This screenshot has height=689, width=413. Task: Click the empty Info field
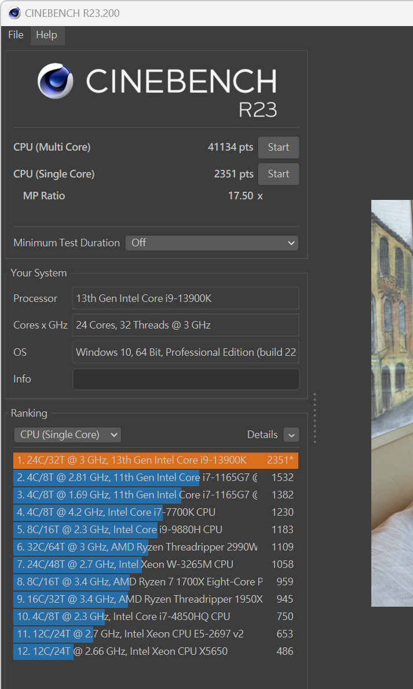[x=186, y=379]
